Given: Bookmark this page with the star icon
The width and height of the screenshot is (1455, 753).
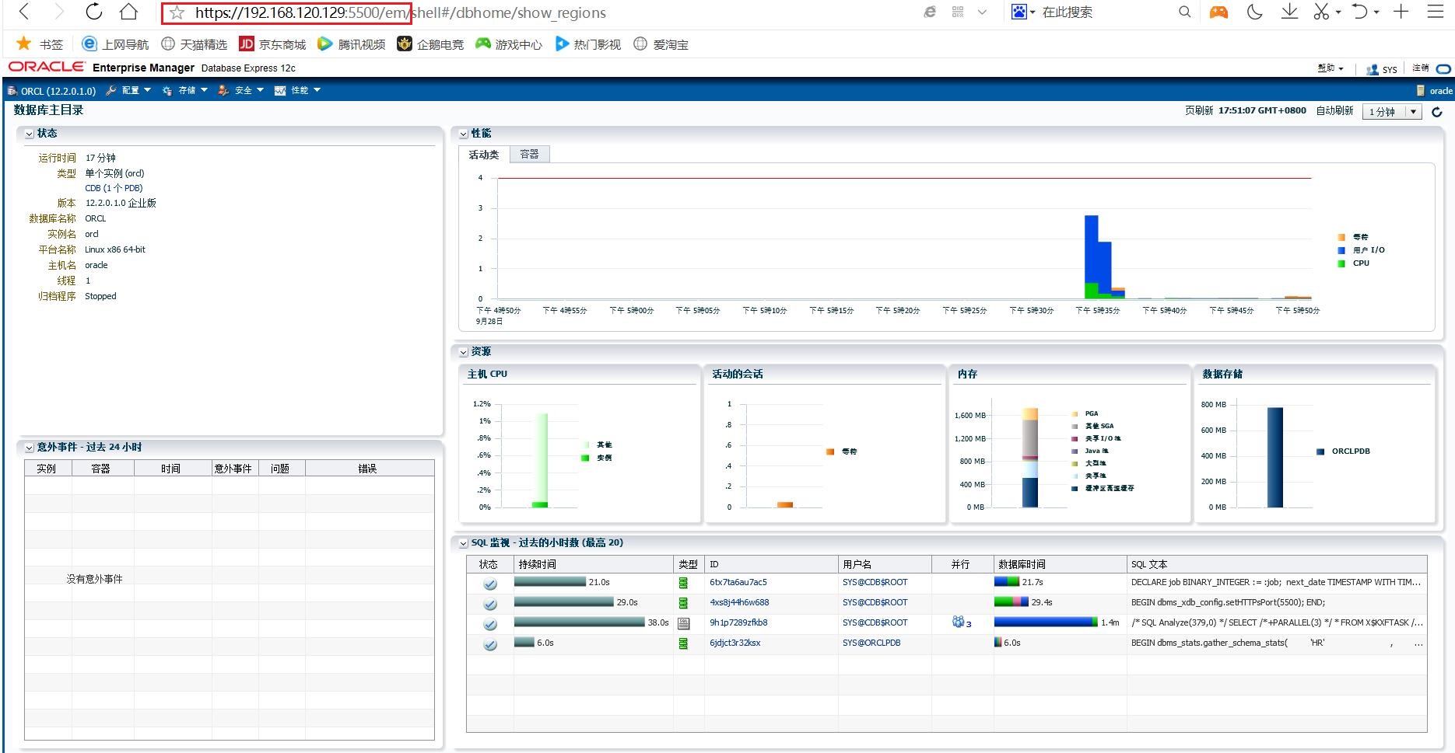Looking at the screenshot, I should [177, 12].
